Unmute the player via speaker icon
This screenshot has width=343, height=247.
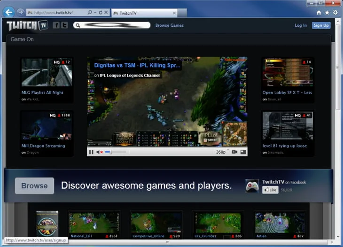[x=100, y=152]
